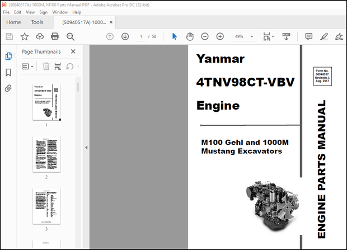The height and width of the screenshot is (250, 347).
Task: Click the 'ENGINE PARTS MANUAL' vertical text
Action: tap(322, 169)
